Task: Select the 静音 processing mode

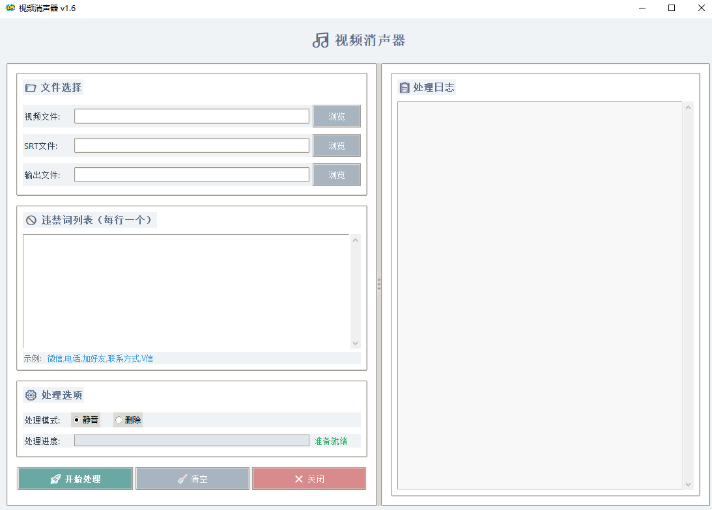Action: [77, 420]
